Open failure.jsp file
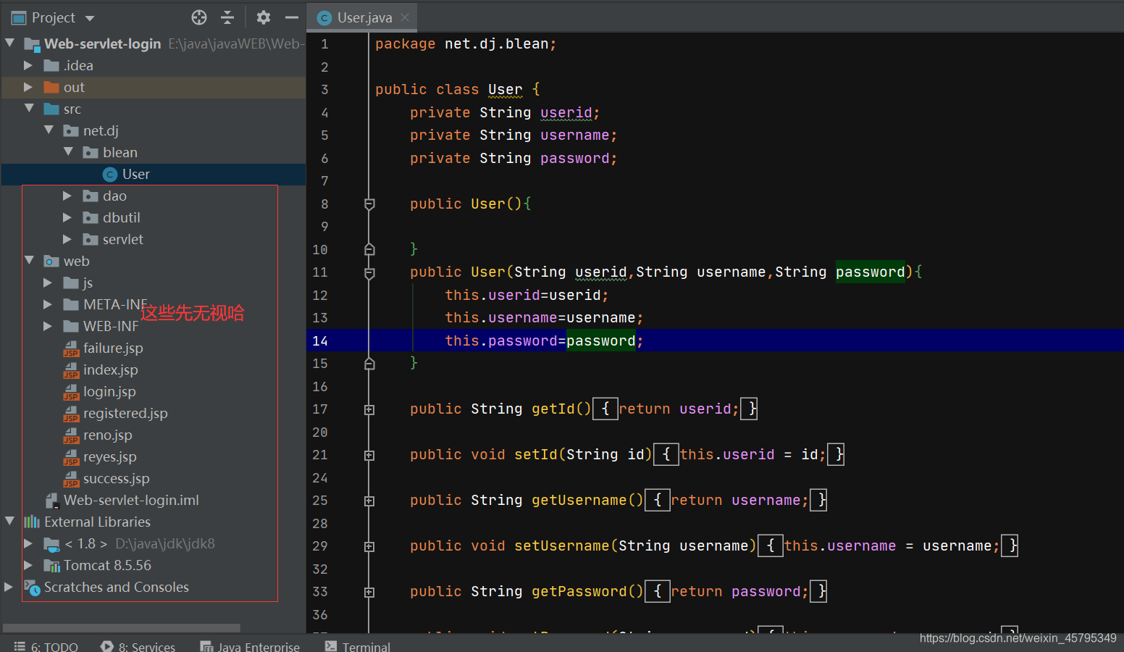Screen dimensions: 1124x652 pos(113,348)
